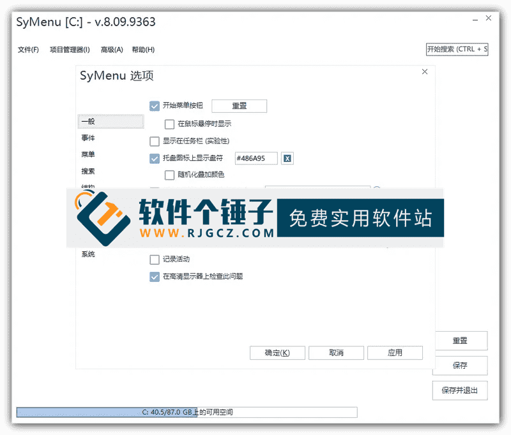Enable 在鼠标悬停时显示
The width and height of the screenshot is (511, 435).
point(169,124)
